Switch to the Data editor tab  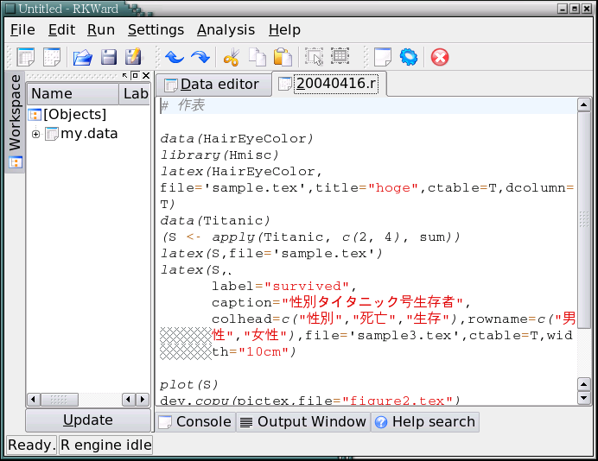212,84
